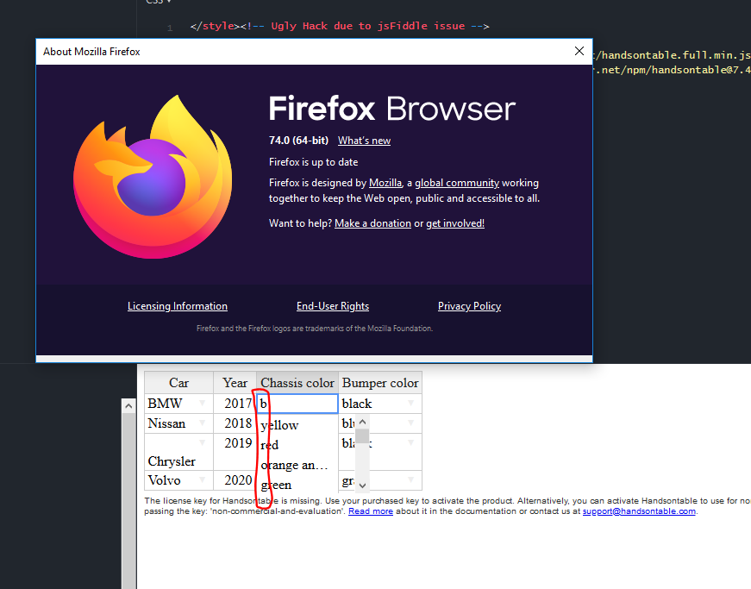Open Volvo row bumper color dropdown arrow
The height and width of the screenshot is (589, 751).
[x=411, y=479]
